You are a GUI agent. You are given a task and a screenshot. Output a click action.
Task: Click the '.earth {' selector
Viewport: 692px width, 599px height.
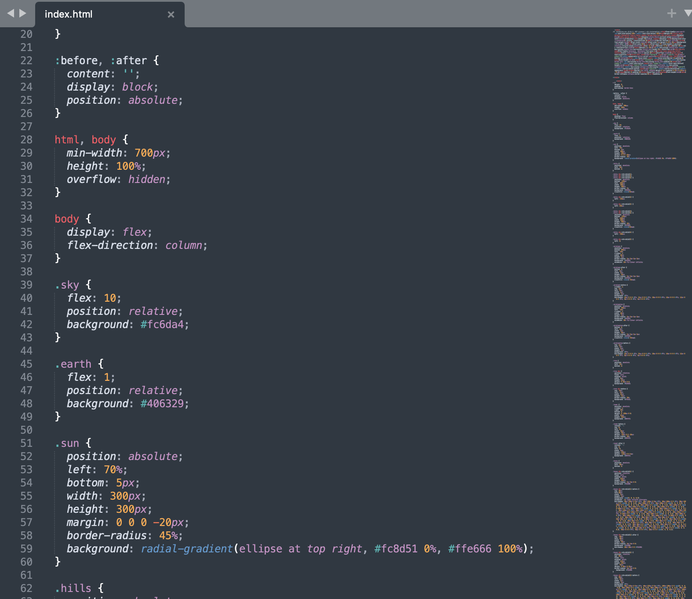click(79, 364)
